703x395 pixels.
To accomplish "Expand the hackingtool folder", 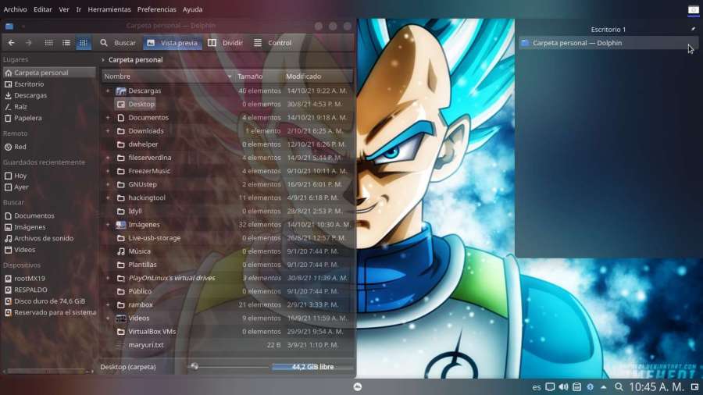I will (108, 198).
